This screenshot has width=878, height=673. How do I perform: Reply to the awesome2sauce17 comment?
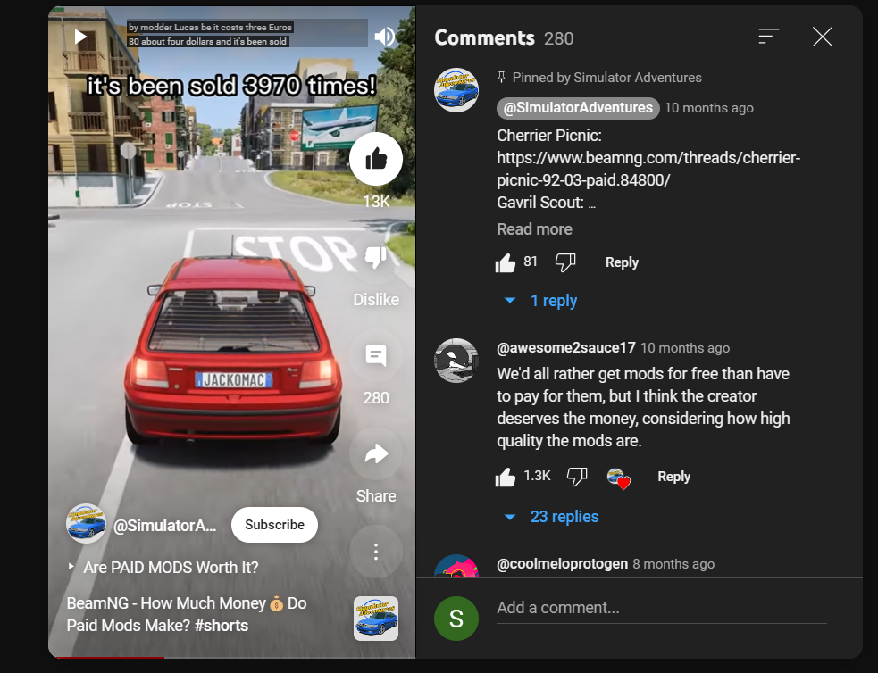673,477
